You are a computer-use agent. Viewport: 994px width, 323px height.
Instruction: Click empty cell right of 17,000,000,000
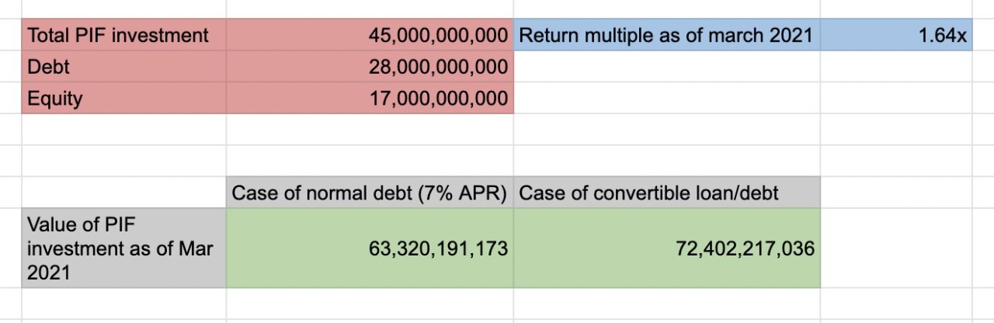pyautogui.click(x=666, y=99)
